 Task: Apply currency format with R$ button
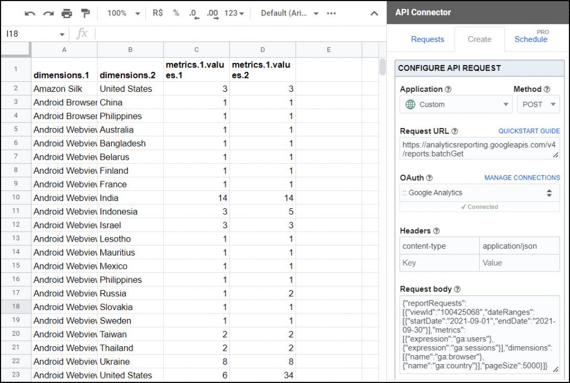tap(158, 13)
